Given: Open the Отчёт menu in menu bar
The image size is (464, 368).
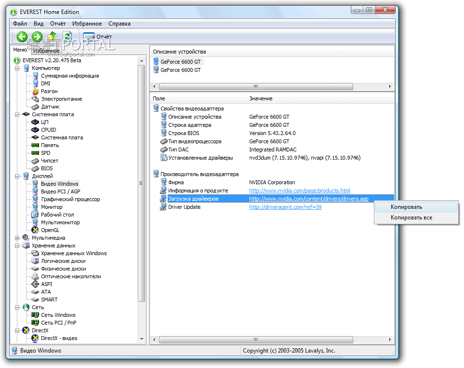Looking at the screenshot, I should pos(58,24).
